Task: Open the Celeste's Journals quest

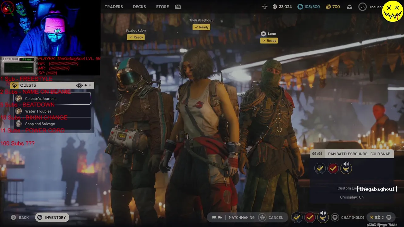Action: coord(53,99)
